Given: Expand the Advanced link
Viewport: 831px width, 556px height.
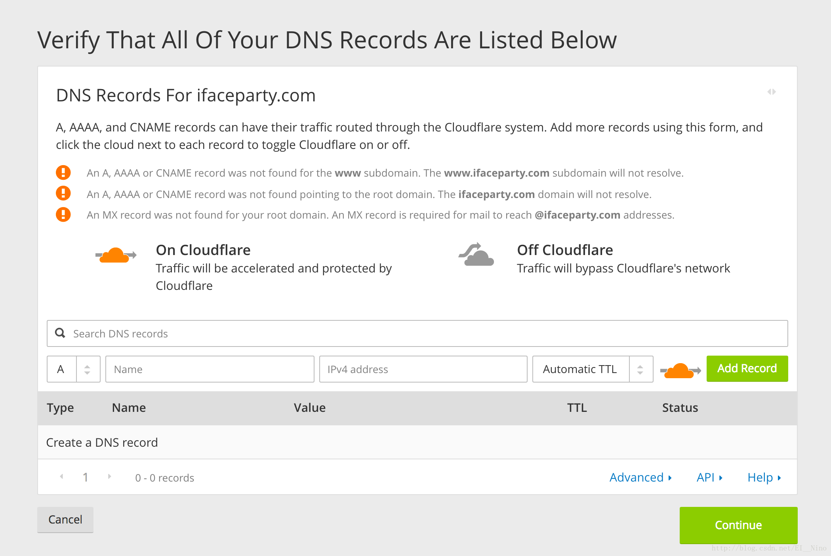Looking at the screenshot, I should 640,478.
